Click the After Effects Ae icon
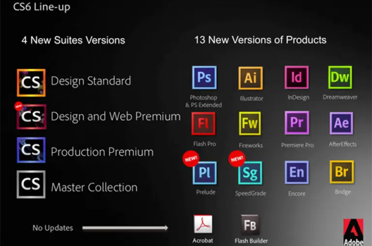 [341, 123]
